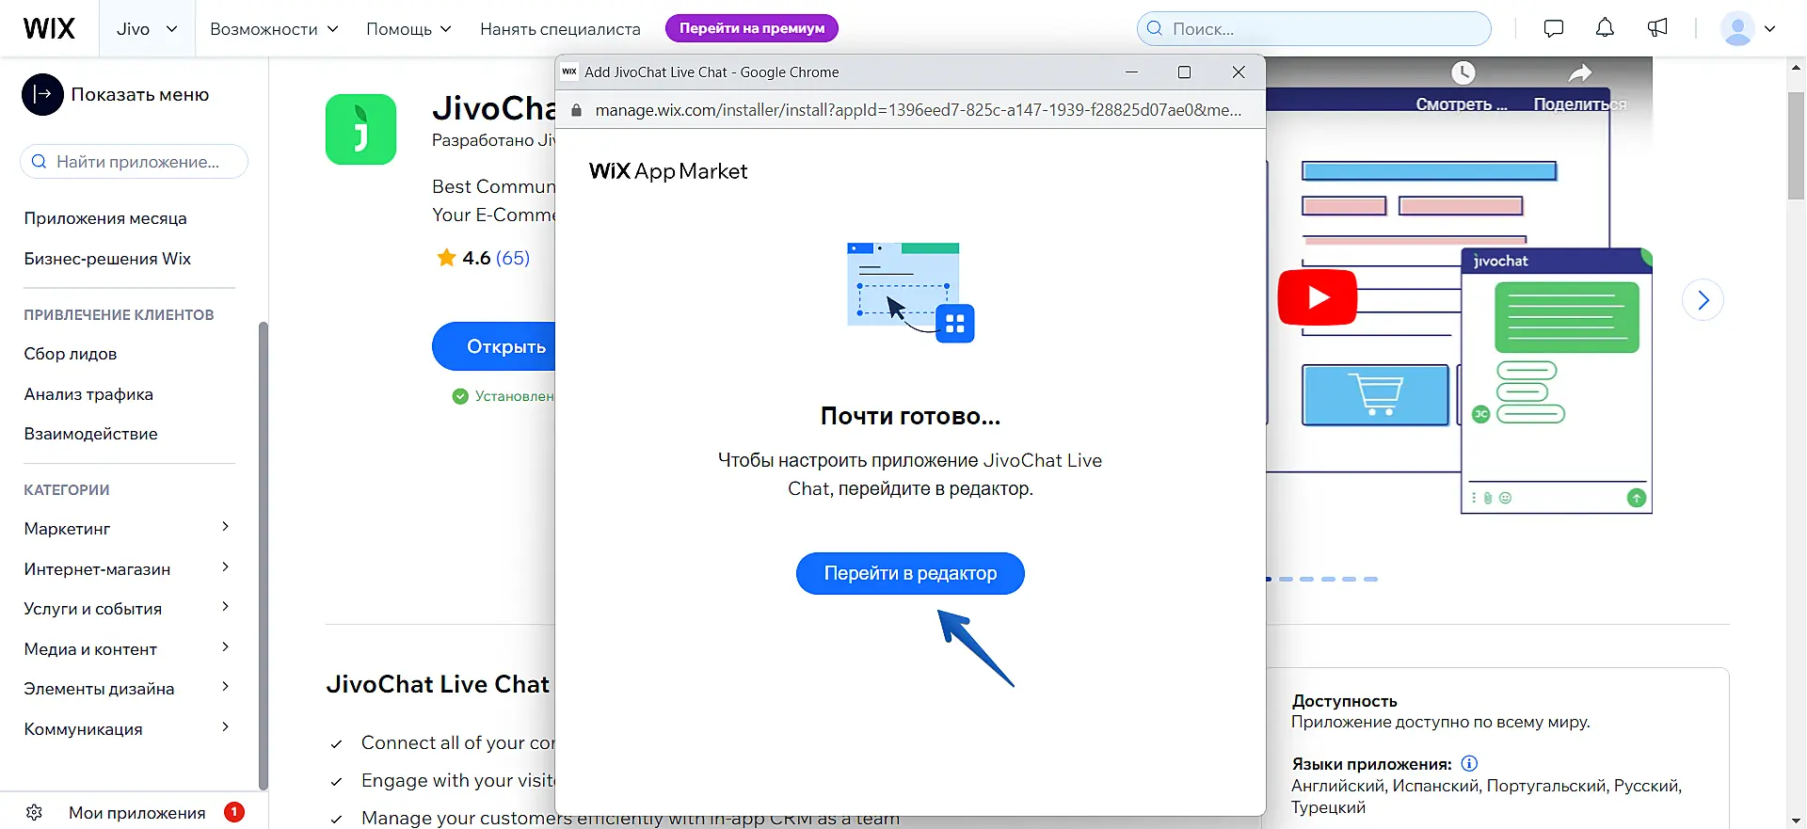Click the Открыть button for JivoChat
This screenshot has width=1807, height=829.
tap(494, 346)
